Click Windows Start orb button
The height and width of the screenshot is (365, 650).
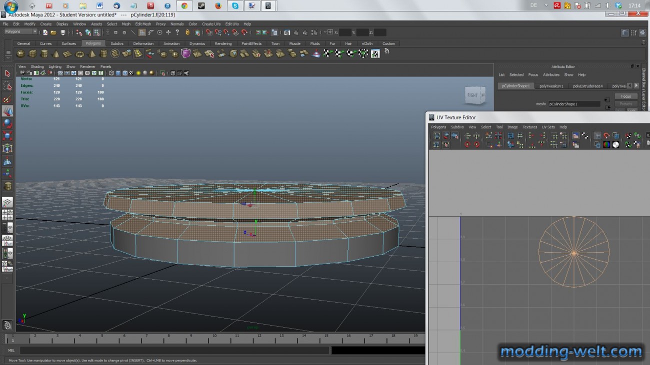10,6
